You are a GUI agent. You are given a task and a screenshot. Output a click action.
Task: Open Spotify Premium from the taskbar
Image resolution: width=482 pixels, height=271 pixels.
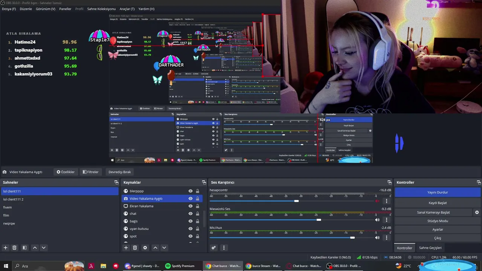[180, 266]
